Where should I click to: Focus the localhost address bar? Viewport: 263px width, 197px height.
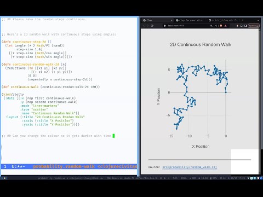[x=186, y=26]
